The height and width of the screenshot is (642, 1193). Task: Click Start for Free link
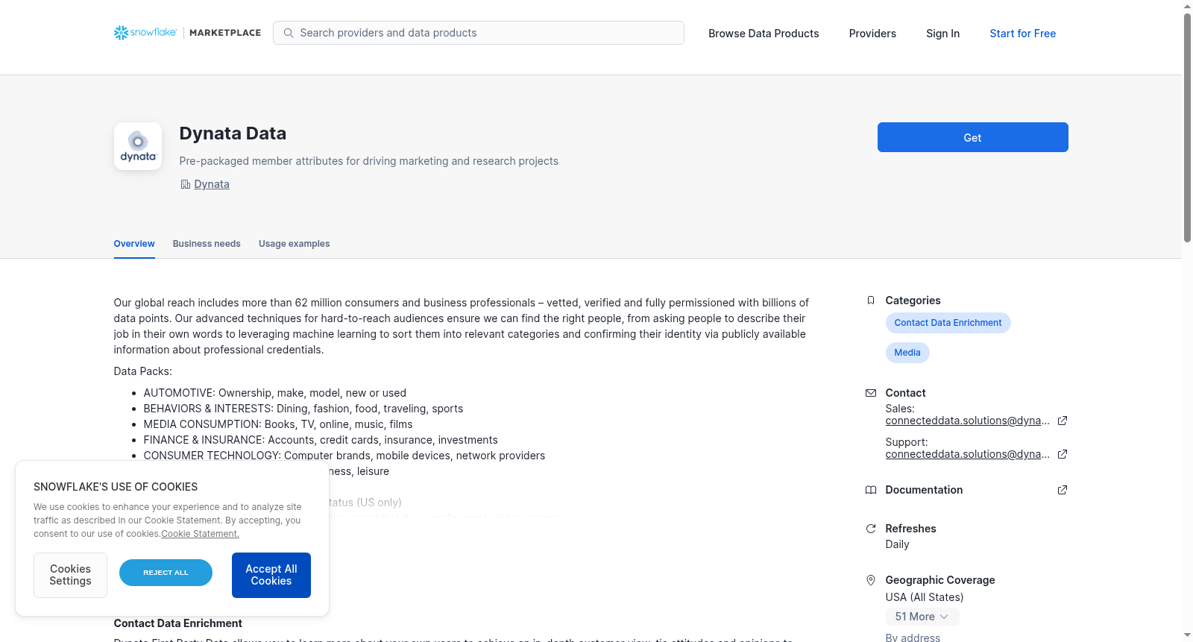click(x=1023, y=34)
